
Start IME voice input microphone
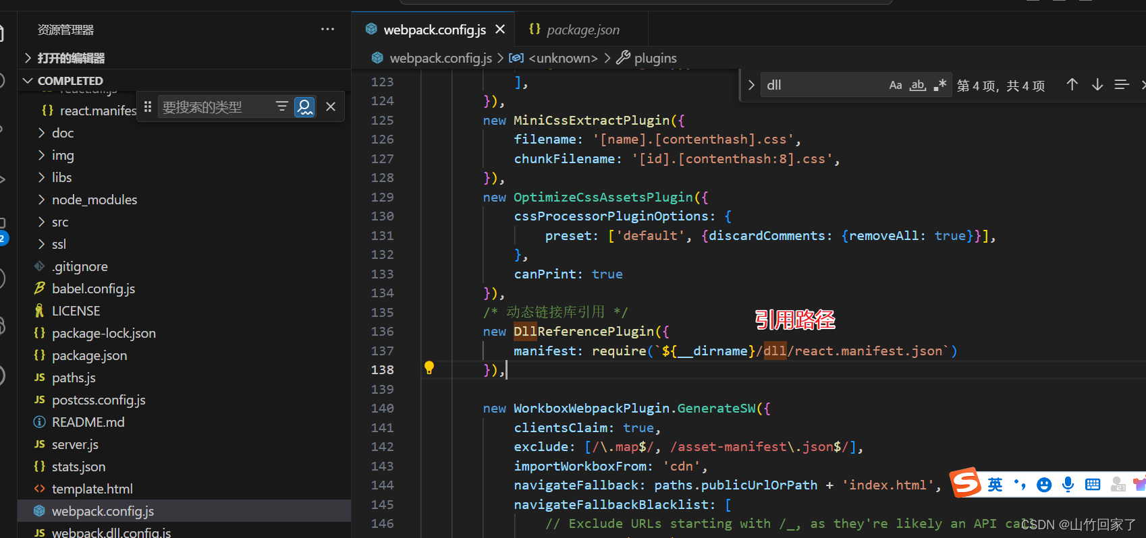point(1068,485)
